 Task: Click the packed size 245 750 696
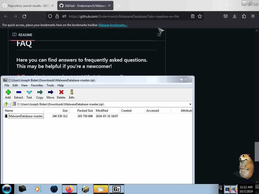85,116
